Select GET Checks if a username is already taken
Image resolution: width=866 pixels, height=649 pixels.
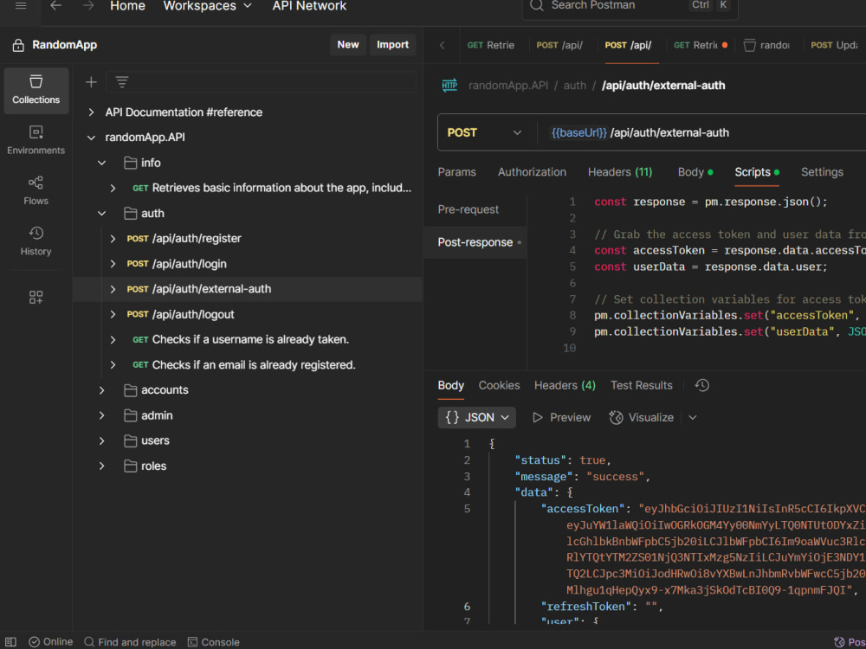[x=248, y=339]
